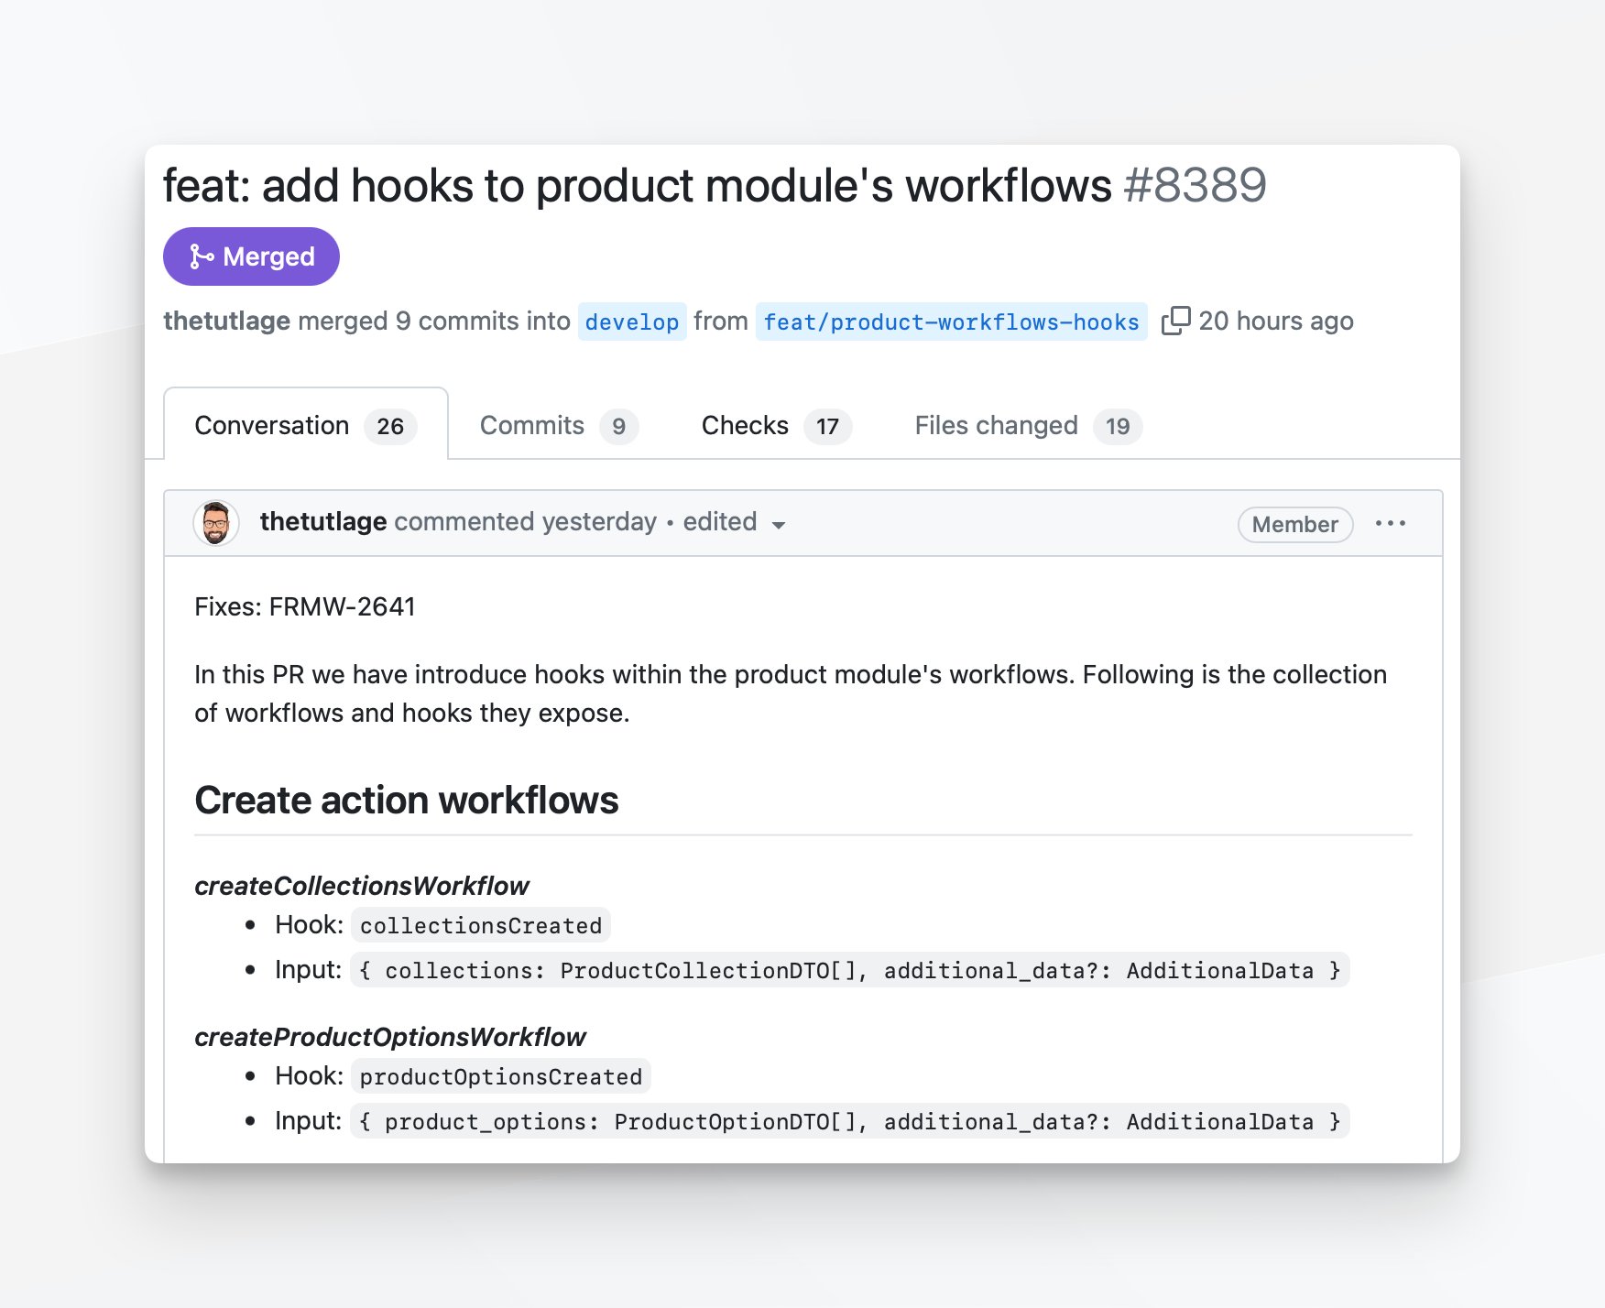This screenshot has width=1605, height=1308.
Task: View the Files changed tab
Action: pos(1028,426)
